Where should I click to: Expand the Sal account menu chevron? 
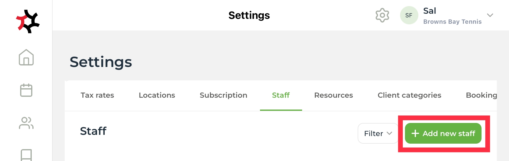coord(490,15)
